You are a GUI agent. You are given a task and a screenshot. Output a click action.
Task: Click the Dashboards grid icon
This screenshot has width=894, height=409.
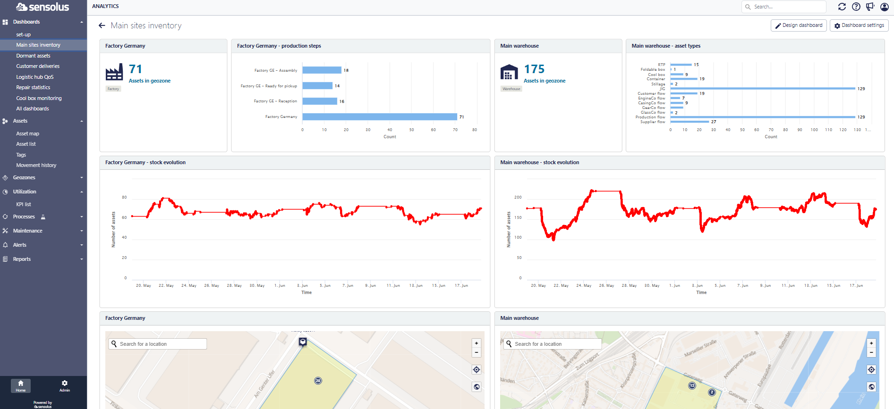(x=5, y=22)
